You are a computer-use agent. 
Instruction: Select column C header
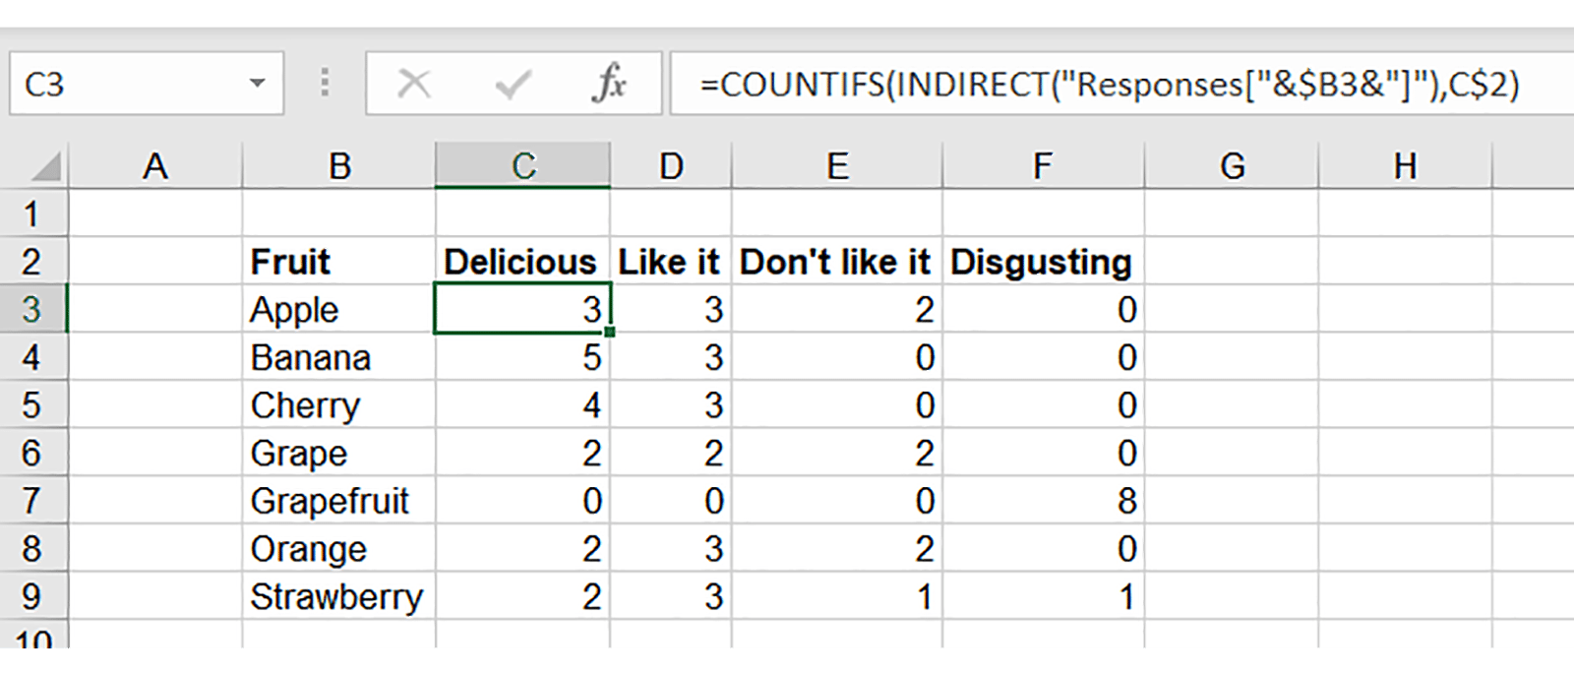click(522, 166)
